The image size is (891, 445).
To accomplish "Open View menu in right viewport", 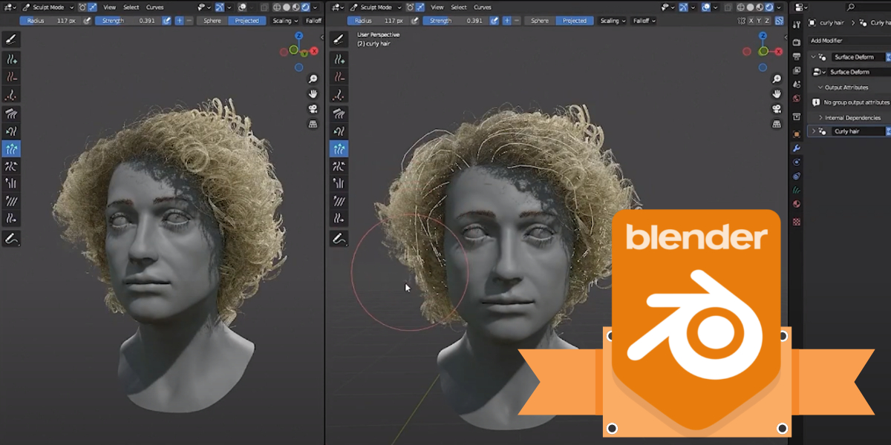I will tap(438, 7).
